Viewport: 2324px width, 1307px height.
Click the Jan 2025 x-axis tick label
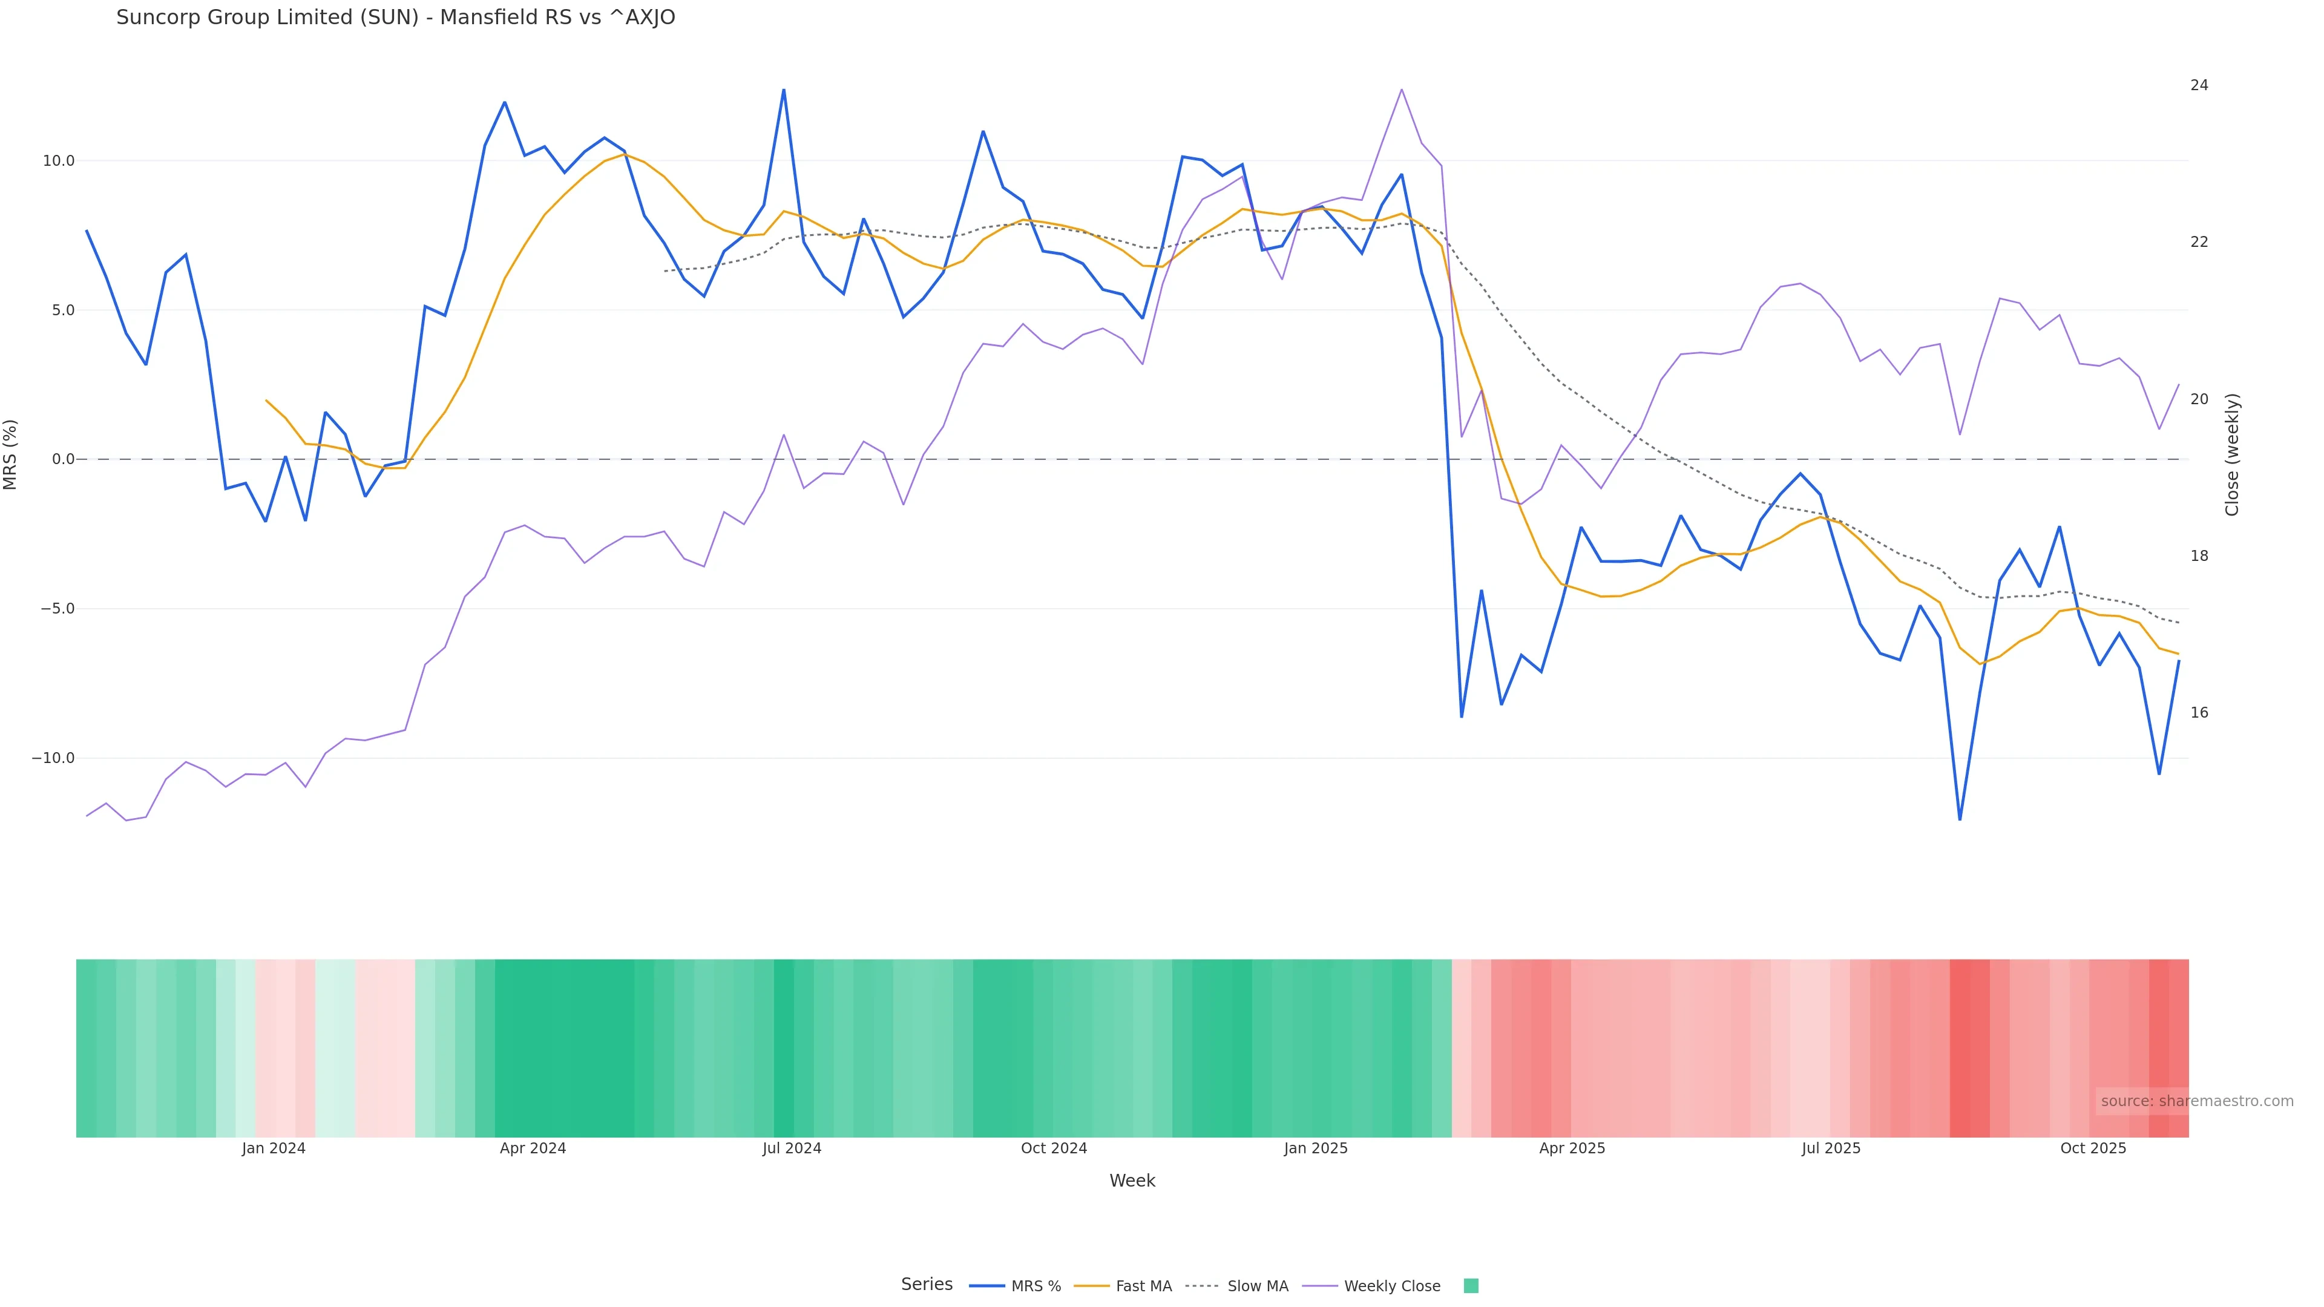tap(1315, 1148)
